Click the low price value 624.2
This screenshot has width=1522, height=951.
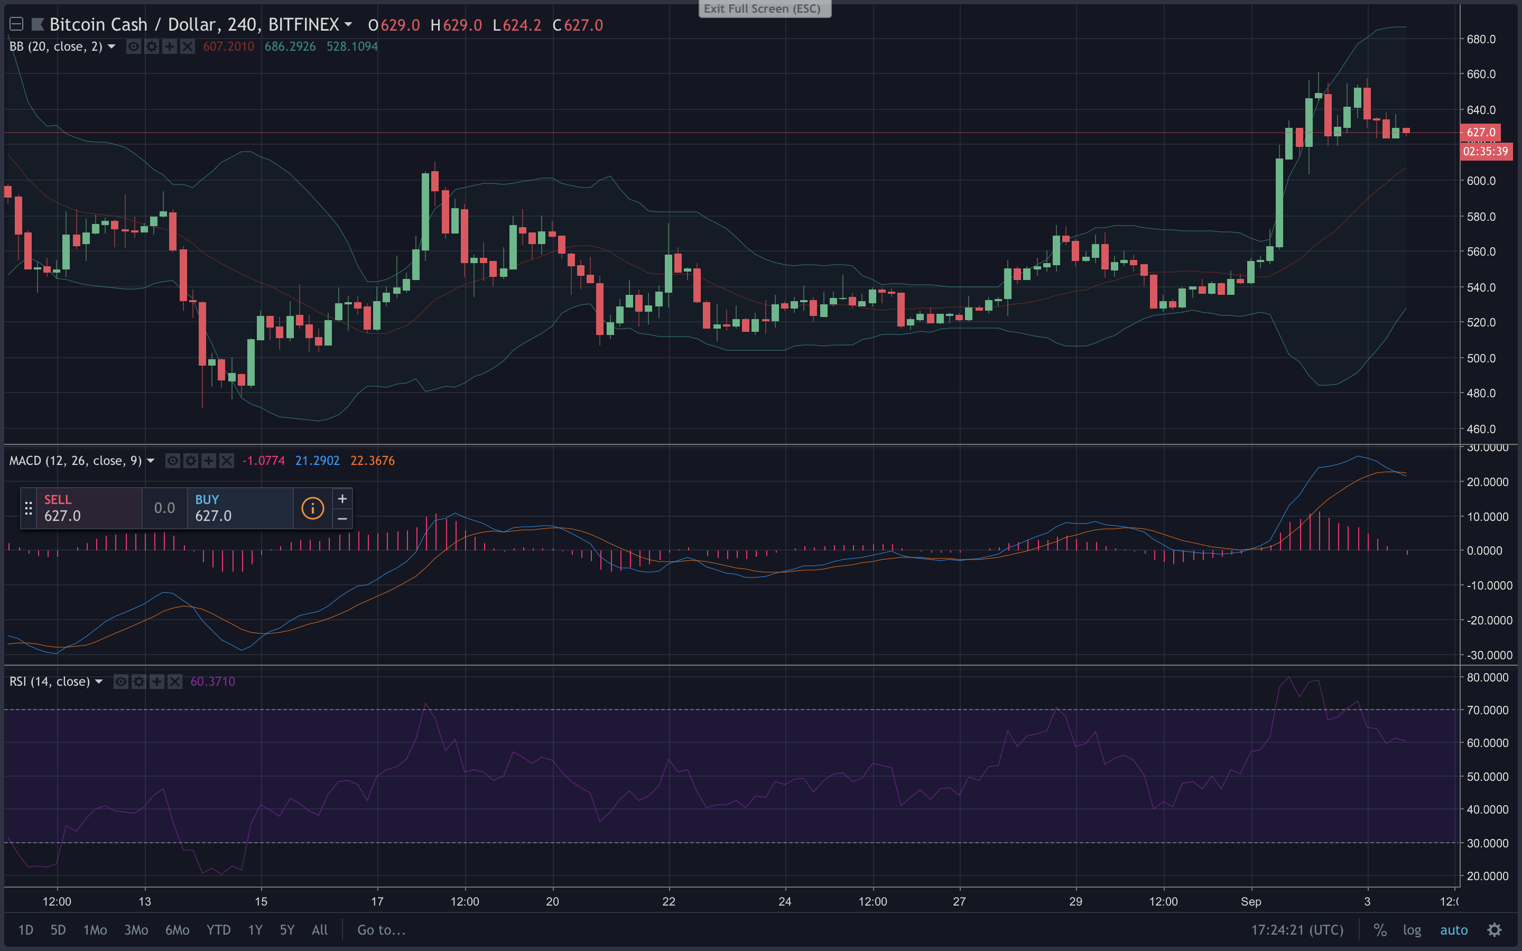click(522, 25)
